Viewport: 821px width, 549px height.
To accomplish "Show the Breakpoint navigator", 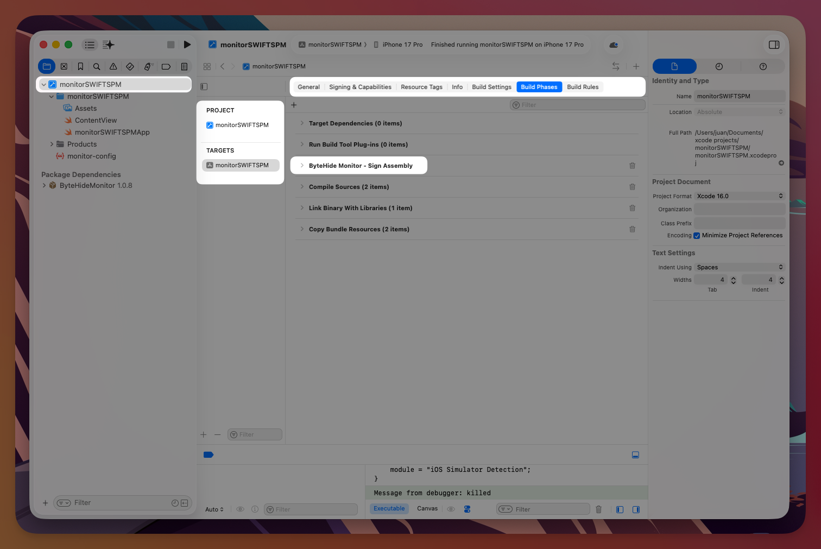I will tap(166, 66).
